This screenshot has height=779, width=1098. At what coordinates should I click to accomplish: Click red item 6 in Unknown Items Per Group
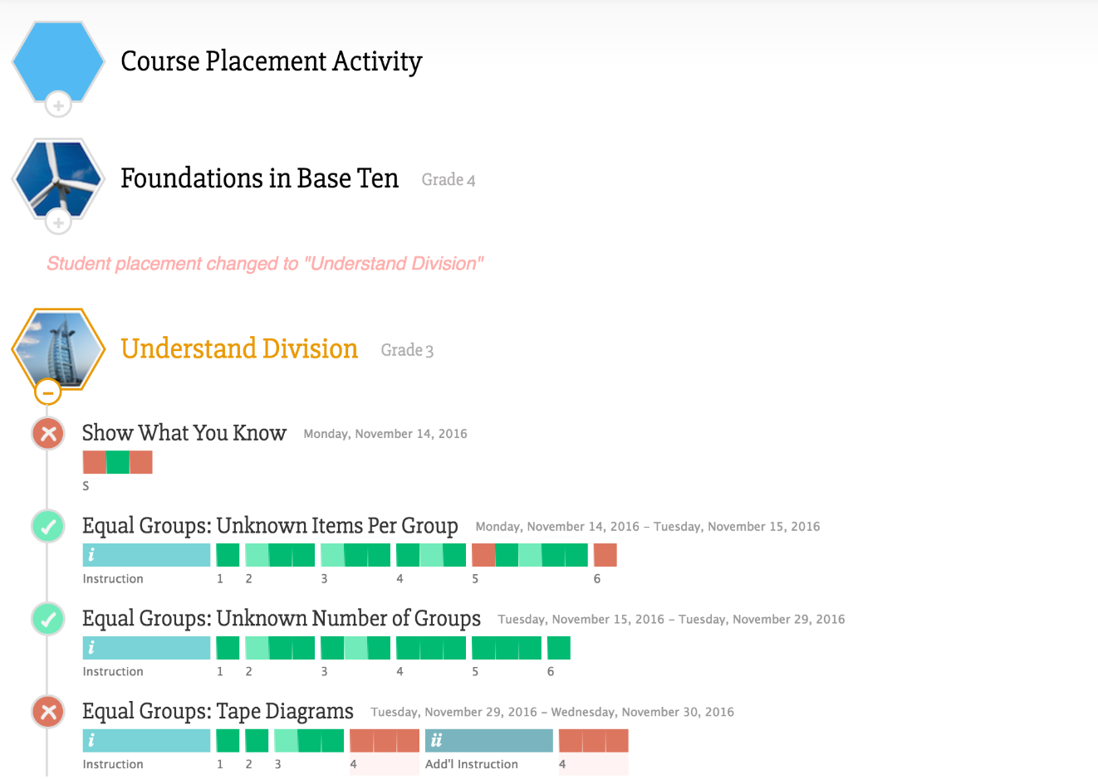[x=605, y=555]
